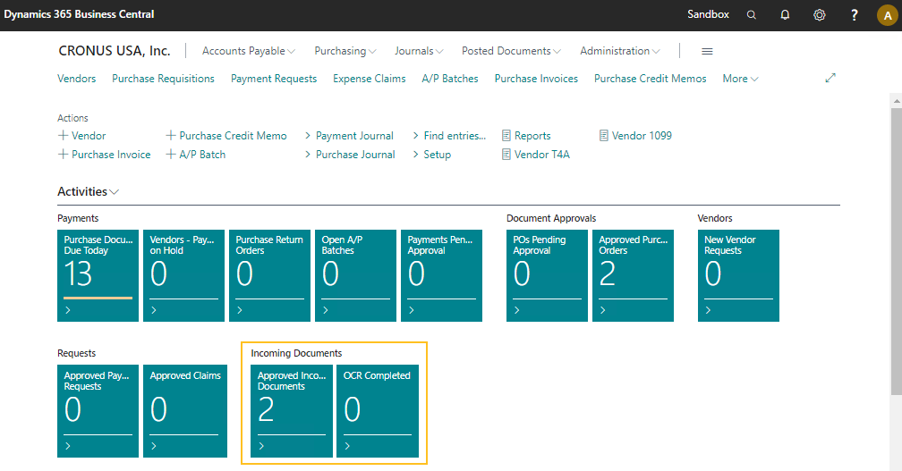Viewport: 902px width, 471px height.
Task: Open the settings gear icon
Action: pos(819,15)
